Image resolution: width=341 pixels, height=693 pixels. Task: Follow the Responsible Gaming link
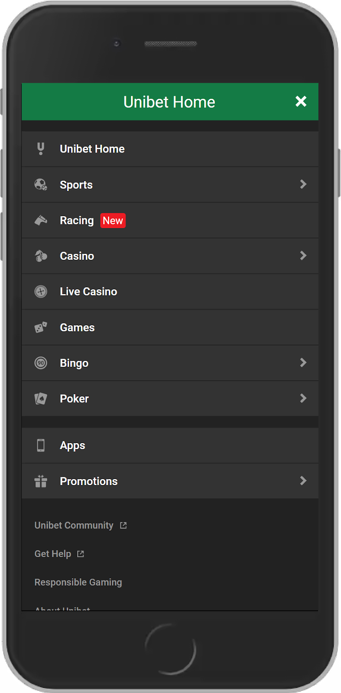(78, 582)
